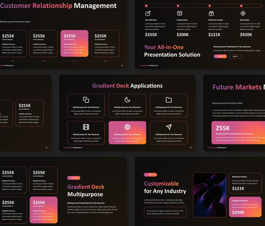The image size is (265, 226).
Task: Click the small gradient pill above Customizable
Action: click(150, 175)
